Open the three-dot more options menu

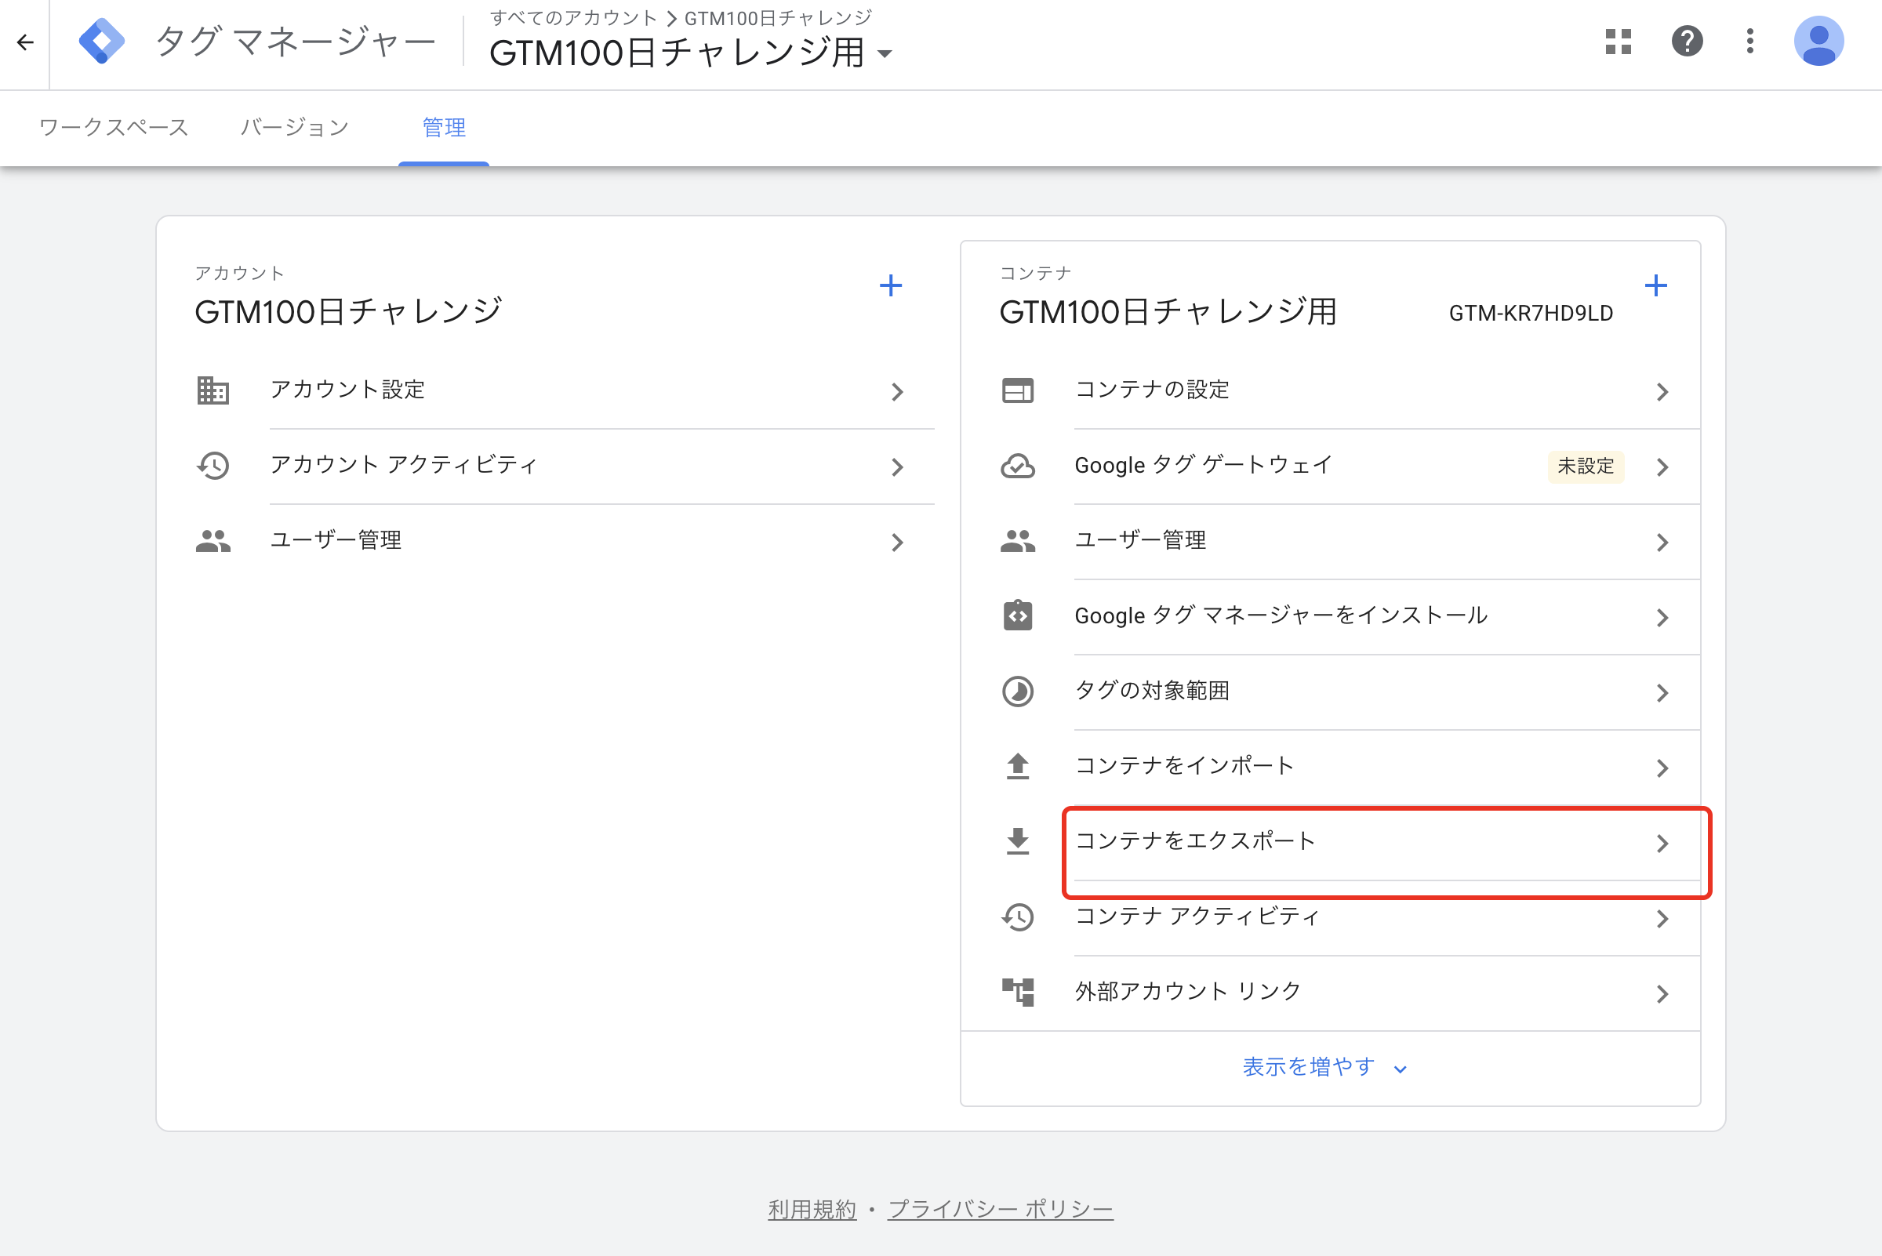click(x=1749, y=41)
